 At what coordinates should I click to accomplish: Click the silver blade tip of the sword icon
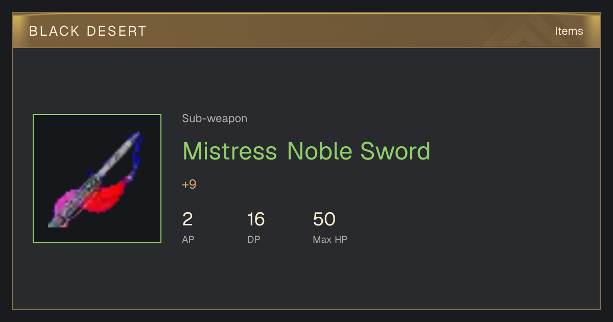click(x=133, y=140)
